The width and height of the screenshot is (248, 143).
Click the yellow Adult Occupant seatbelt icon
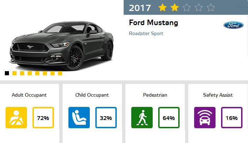click(16, 118)
